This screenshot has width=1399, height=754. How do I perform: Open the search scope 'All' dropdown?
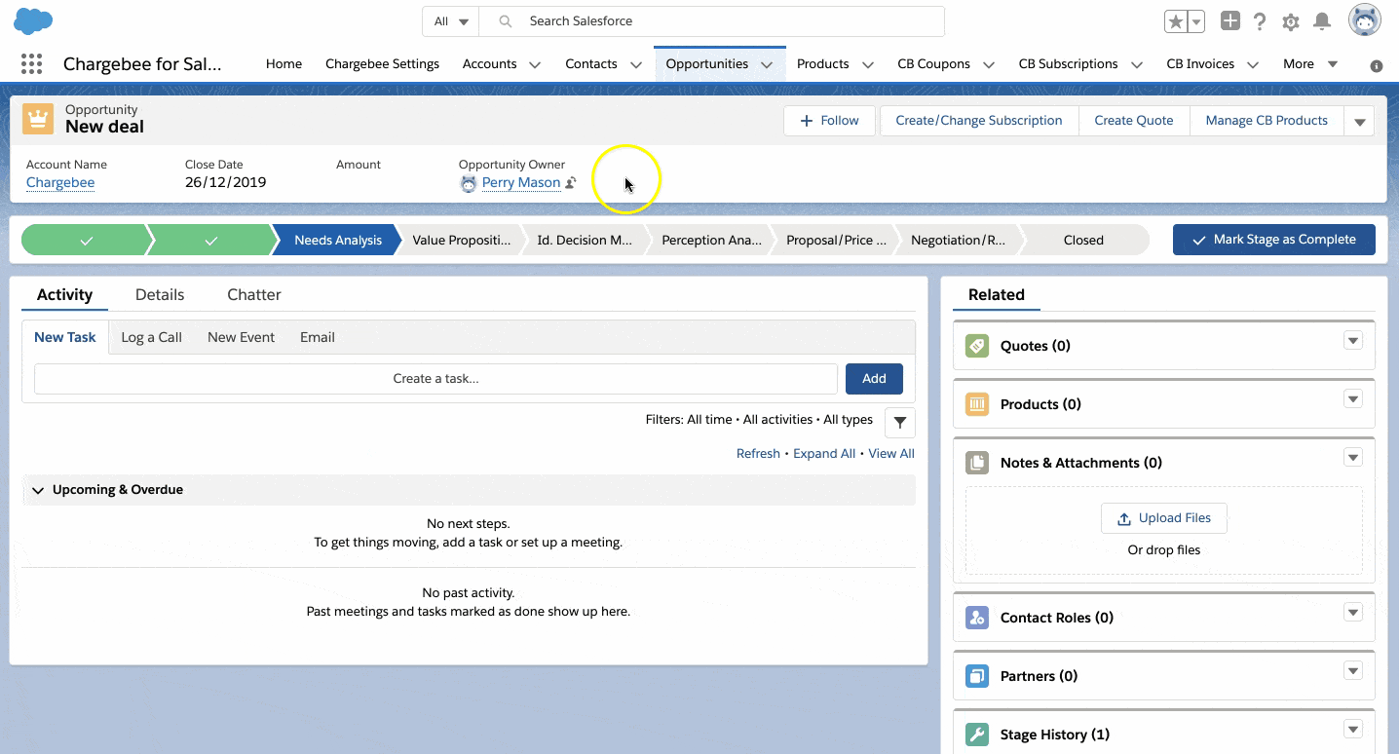451,21
